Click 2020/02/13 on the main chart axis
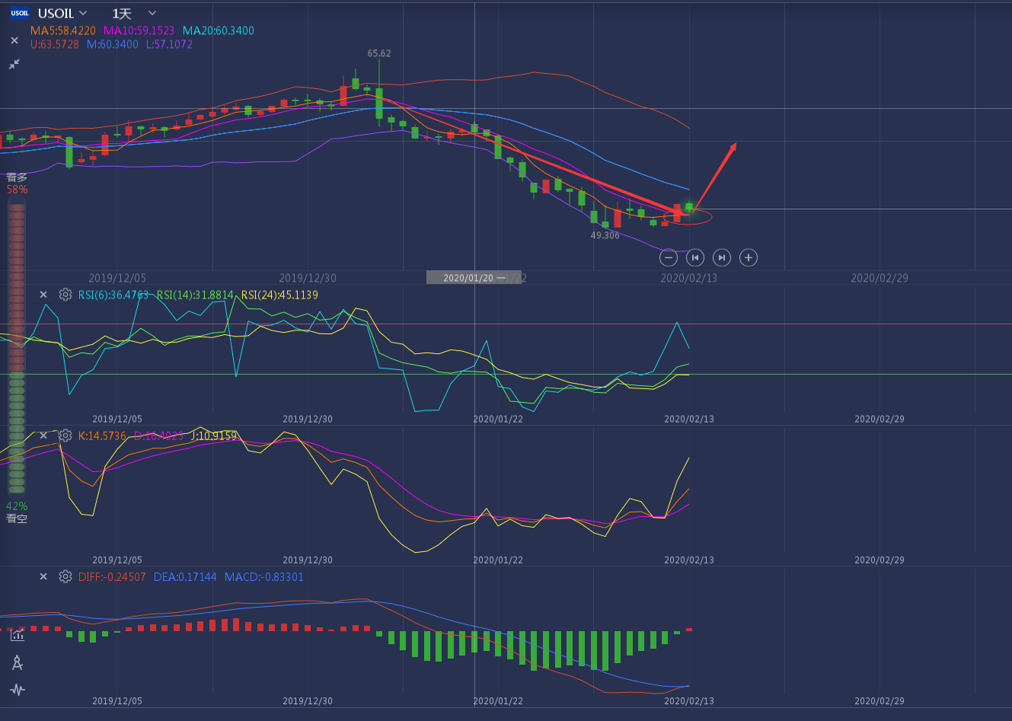 pyautogui.click(x=689, y=278)
